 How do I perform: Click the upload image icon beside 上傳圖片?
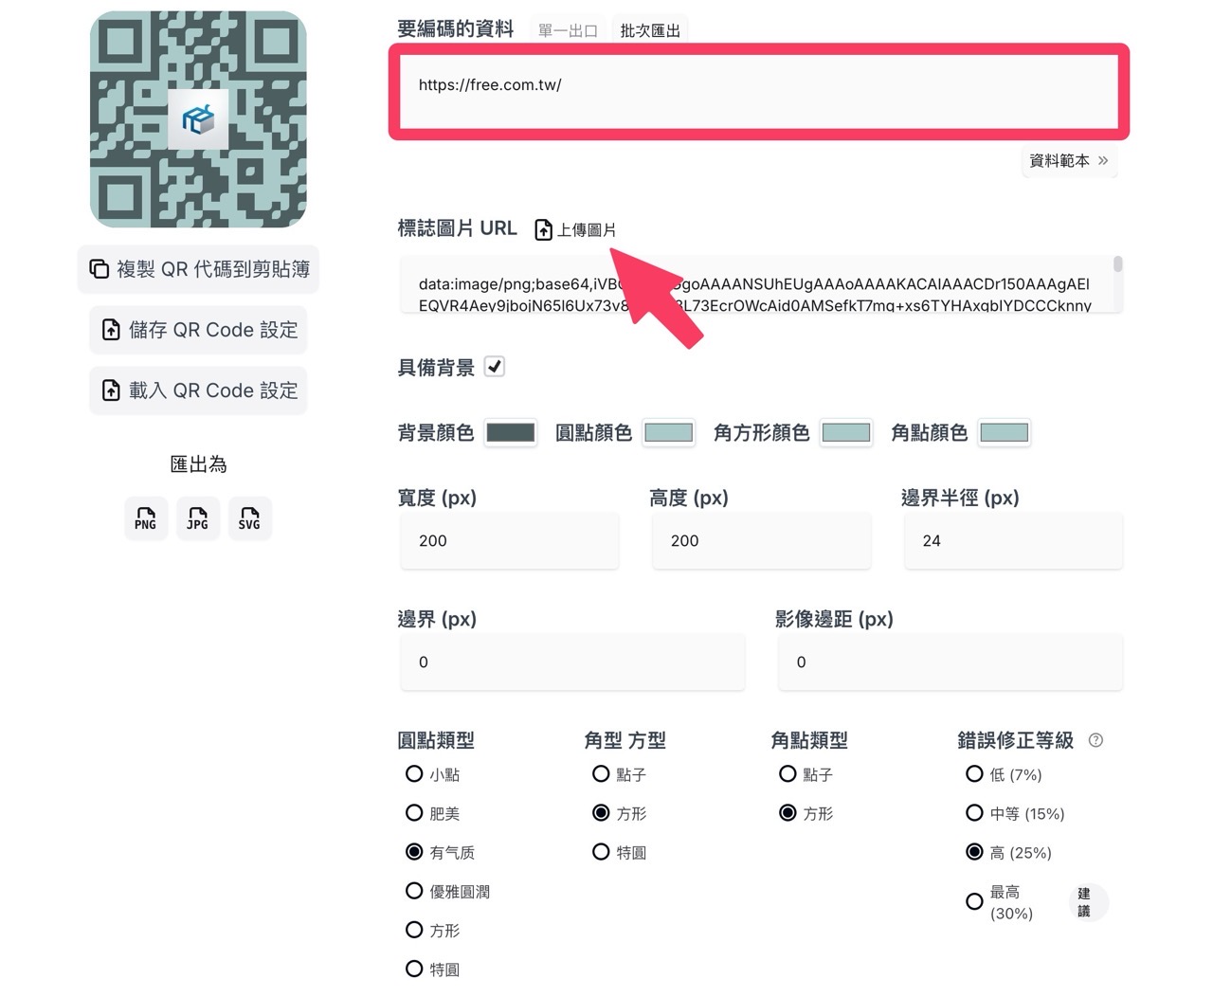coord(543,230)
